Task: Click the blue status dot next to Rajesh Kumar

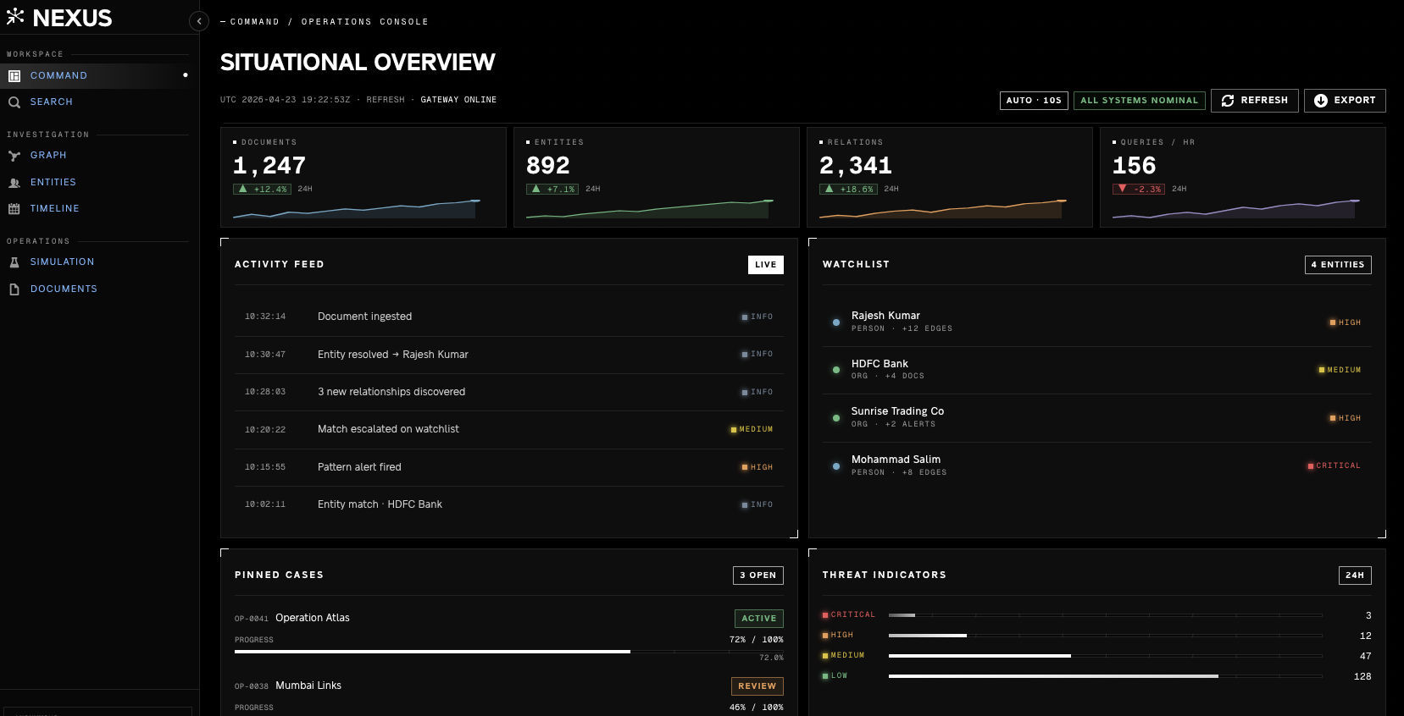Action: click(836, 322)
